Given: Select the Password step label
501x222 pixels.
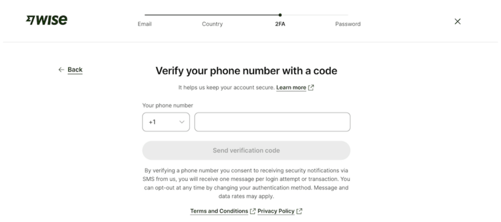Looking at the screenshot, I should (347, 24).
